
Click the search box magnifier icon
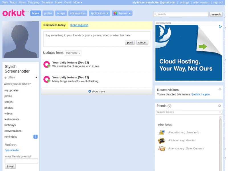pyautogui.click(x=155, y=14)
